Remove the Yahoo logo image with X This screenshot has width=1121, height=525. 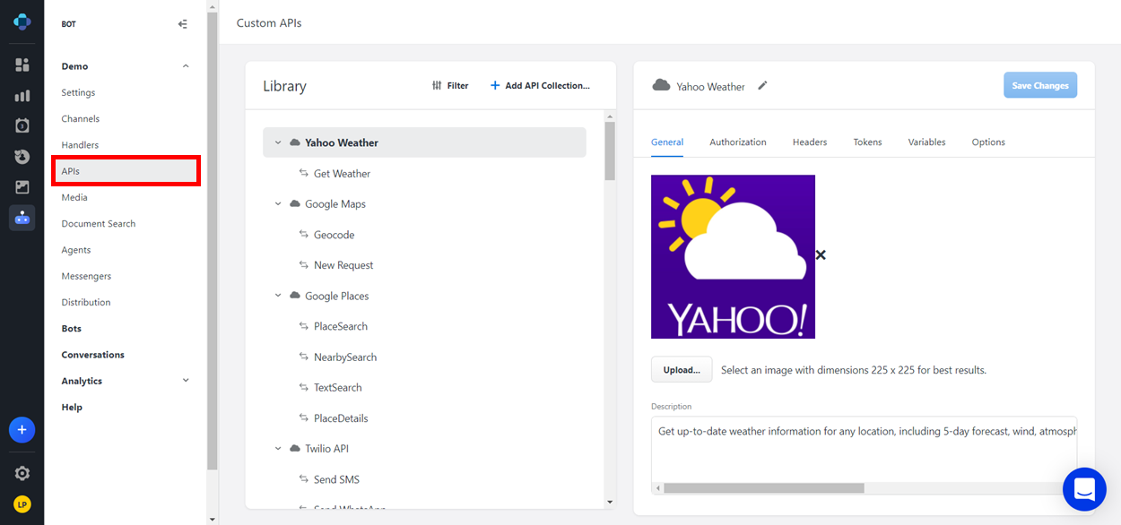[820, 255]
